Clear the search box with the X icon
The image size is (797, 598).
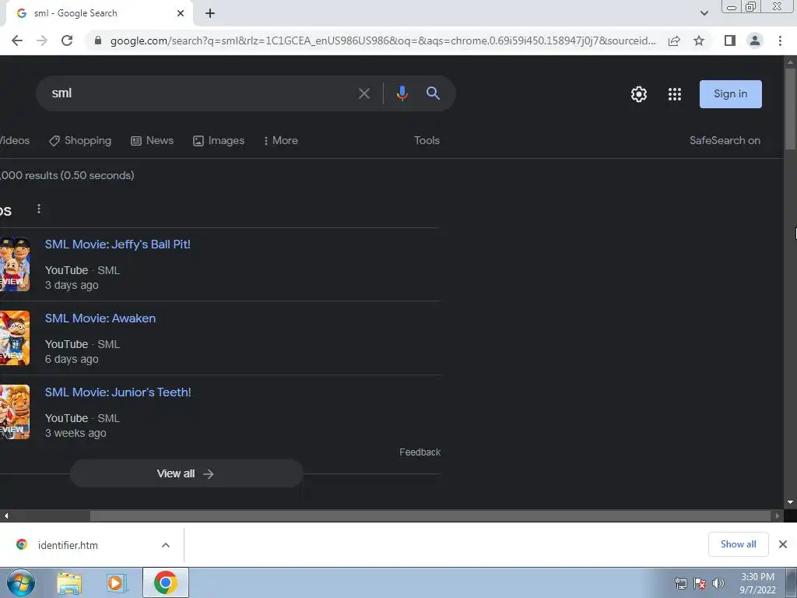tap(364, 93)
